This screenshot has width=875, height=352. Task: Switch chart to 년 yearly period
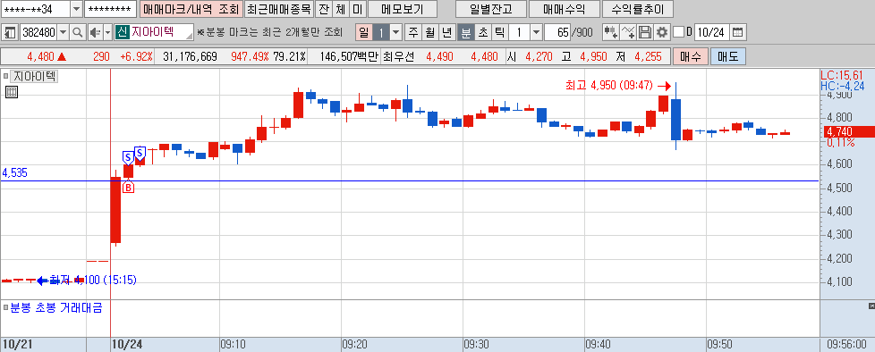(446, 32)
